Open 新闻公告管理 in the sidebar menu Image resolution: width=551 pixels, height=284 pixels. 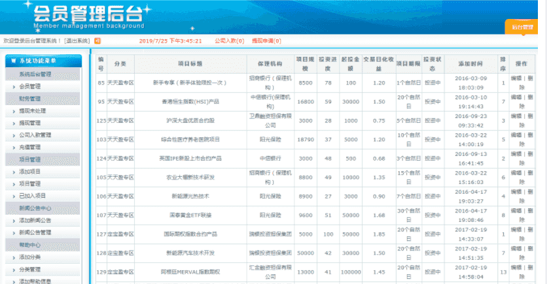(35, 232)
